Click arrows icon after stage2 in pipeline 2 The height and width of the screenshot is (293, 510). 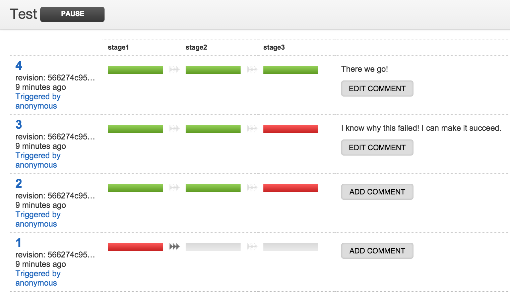[x=252, y=188]
